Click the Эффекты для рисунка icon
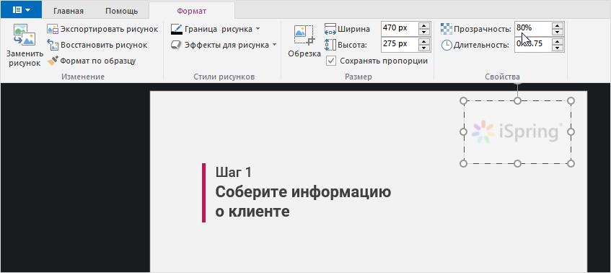Viewport: 611px width, 273px height. tap(177, 45)
